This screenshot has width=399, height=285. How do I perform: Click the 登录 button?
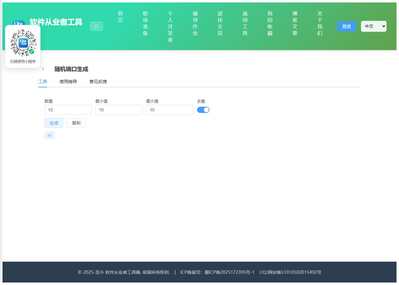(347, 26)
